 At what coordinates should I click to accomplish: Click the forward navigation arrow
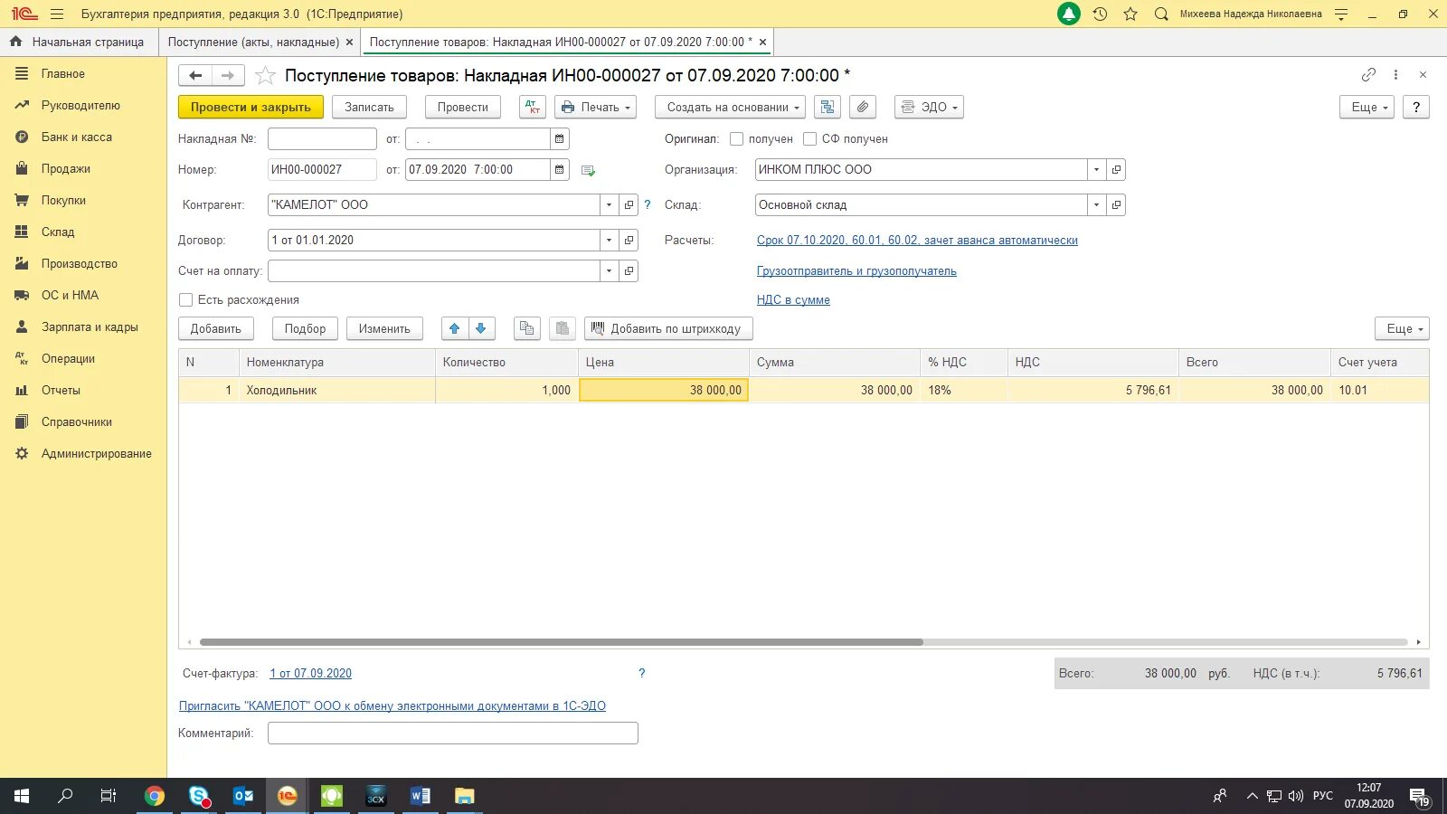[228, 76]
